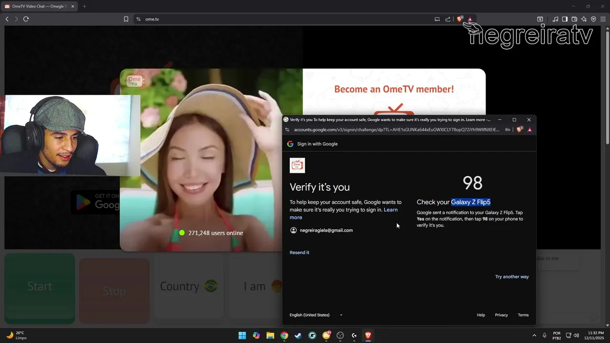Open Steam from the taskbar
610x343 pixels.
click(x=298, y=335)
